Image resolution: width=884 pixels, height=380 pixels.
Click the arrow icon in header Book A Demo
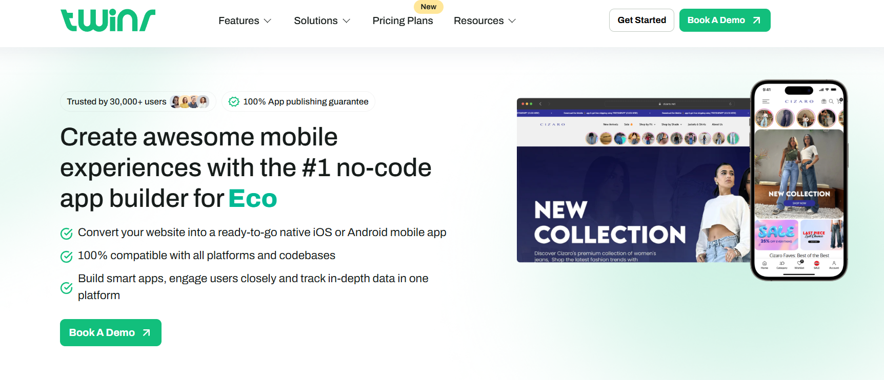pyautogui.click(x=756, y=20)
